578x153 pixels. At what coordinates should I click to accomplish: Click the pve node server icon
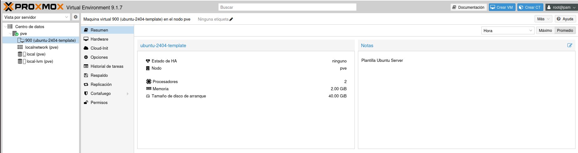(15, 33)
